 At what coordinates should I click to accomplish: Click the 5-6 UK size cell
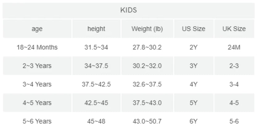click(234, 121)
